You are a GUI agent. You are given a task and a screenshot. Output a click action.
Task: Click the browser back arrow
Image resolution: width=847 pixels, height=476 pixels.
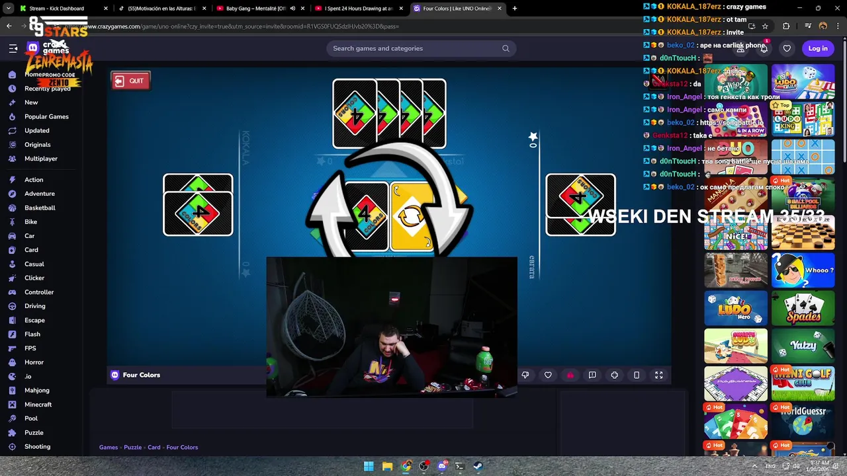[9, 26]
